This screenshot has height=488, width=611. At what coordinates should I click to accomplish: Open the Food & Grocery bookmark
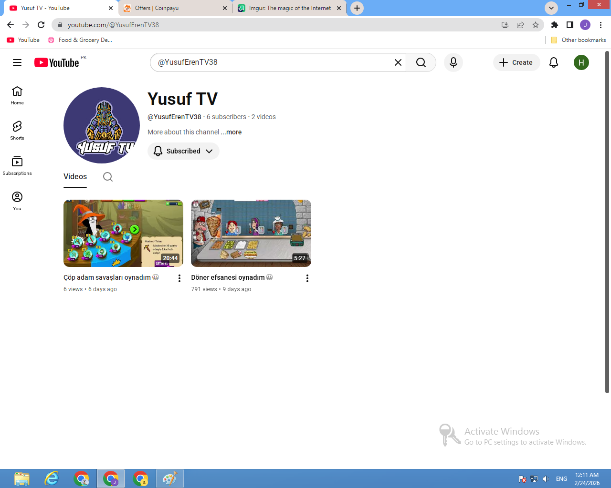[80, 40]
